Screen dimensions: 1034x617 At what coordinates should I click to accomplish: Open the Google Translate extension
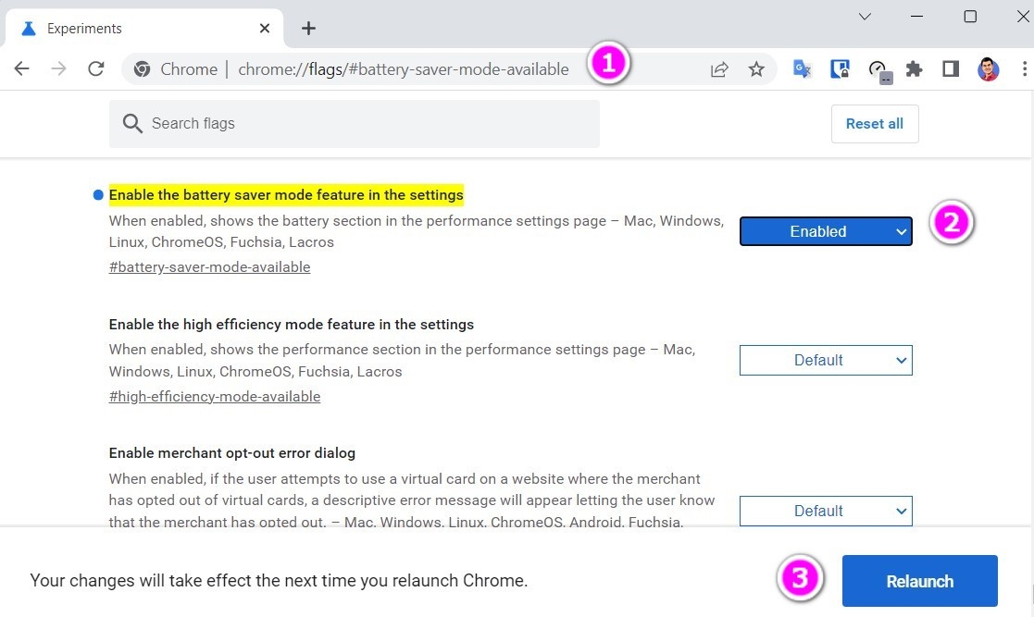pos(802,69)
